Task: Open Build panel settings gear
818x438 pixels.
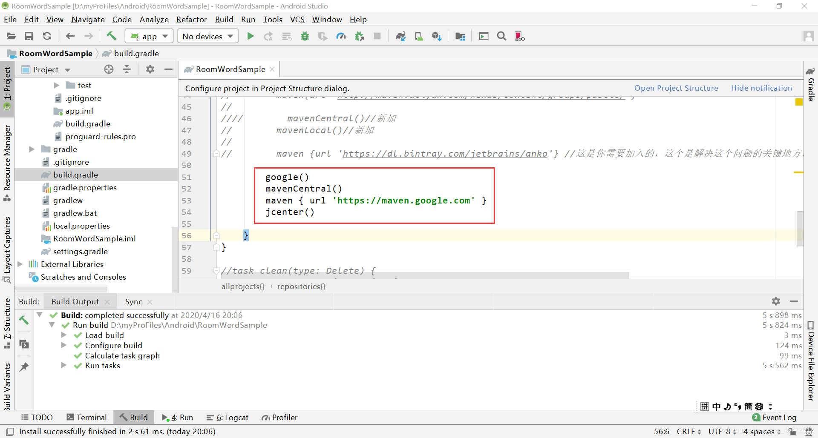Action: (x=776, y=301)
